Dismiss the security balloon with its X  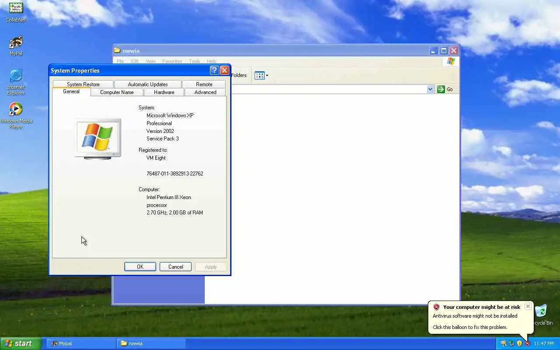(528, 307)
